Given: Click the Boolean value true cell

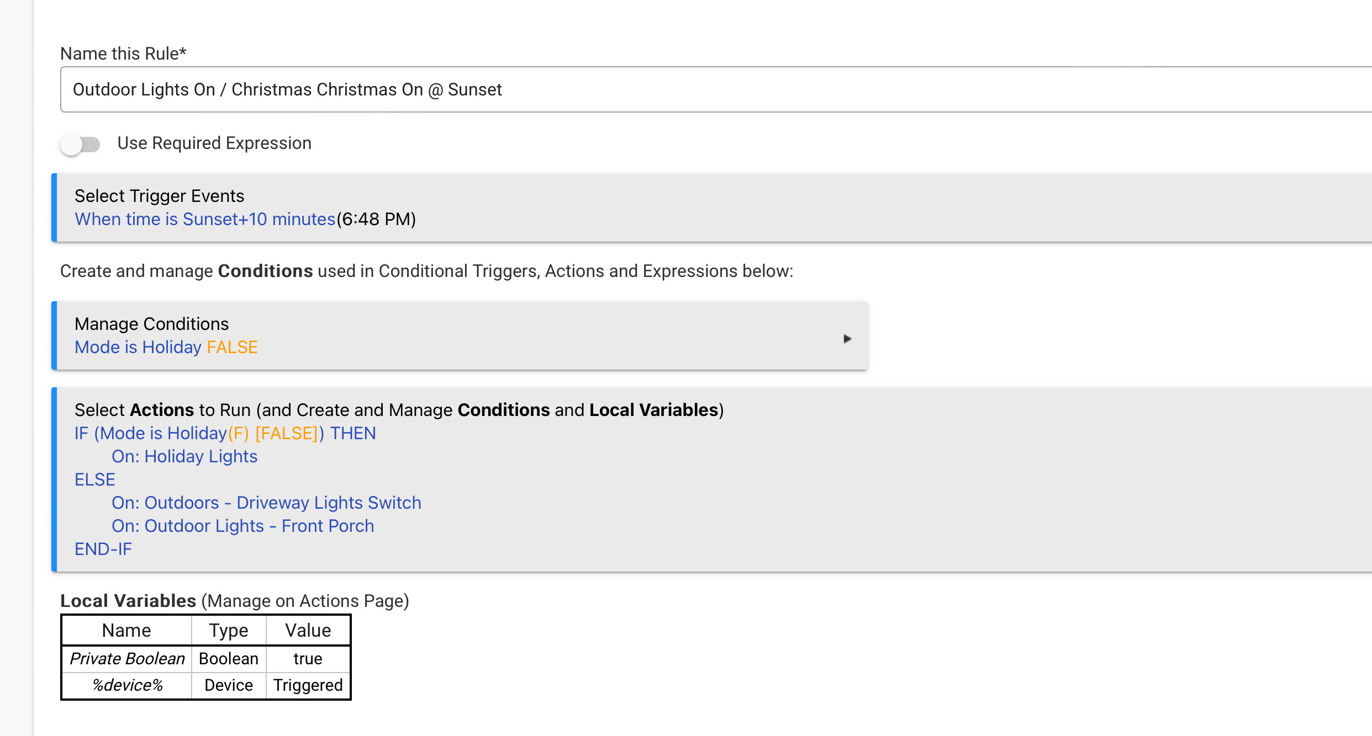Looking at the screenshot, I should (x=308, y=659).
